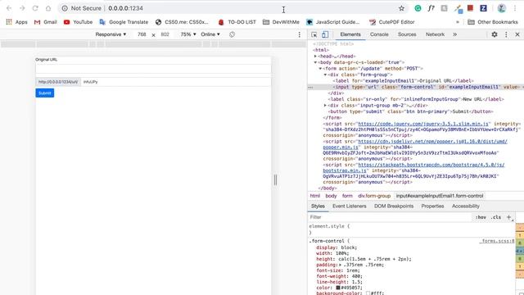Open the 75% zoom dropdown
The height and width of the screenshot is (295, 524).
point(188,34)
